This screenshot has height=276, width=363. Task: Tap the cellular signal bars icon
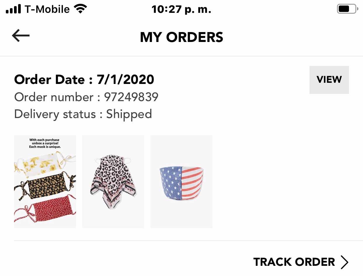(x=13, y=9)
